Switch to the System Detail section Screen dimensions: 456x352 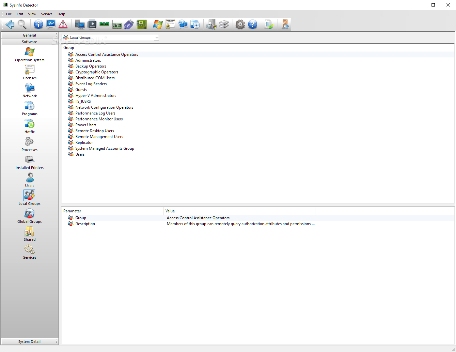(x=29, y=342)
